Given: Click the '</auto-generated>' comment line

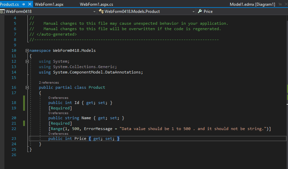Looking at the screenshot, I should (x=53, y=34).
